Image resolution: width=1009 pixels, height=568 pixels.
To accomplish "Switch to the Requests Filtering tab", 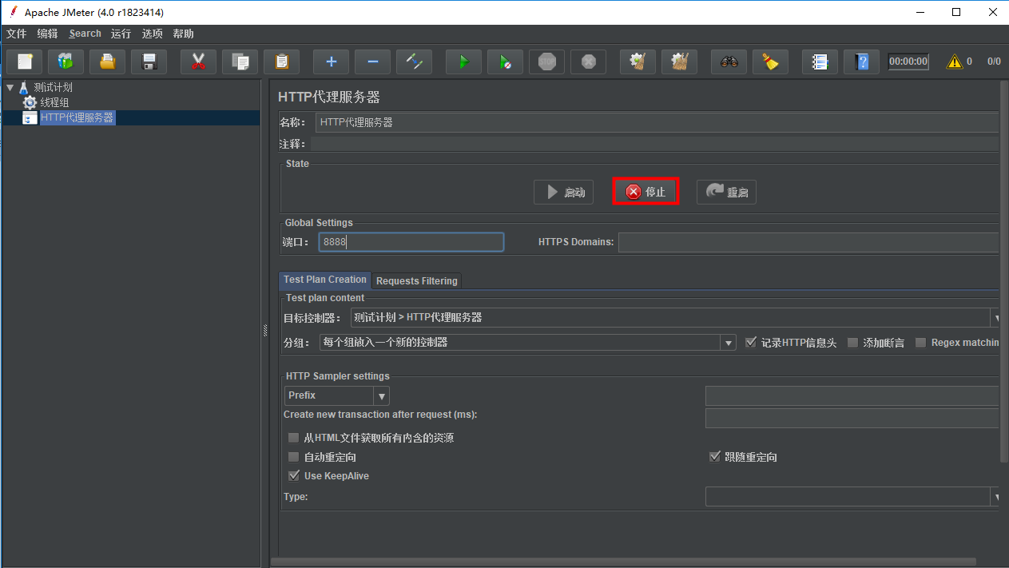I will coord(417,281).
